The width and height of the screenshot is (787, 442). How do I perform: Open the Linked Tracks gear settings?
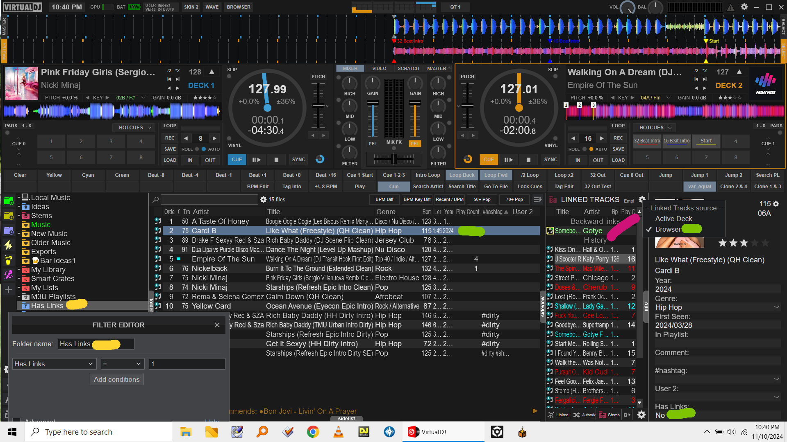point(642,200)
